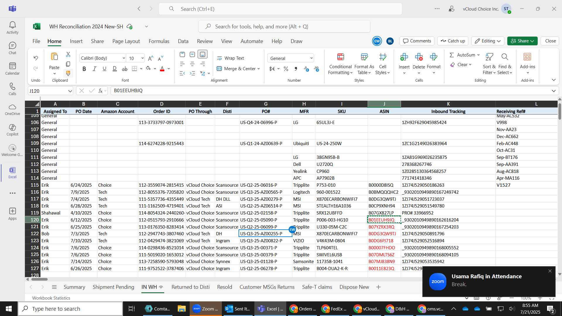Screen dimensions: 562x316
Task: Toggle Bold formatting
Action: [x=84, y=69]
